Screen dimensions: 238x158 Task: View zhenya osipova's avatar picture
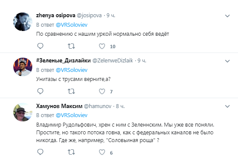click(23, 22)
